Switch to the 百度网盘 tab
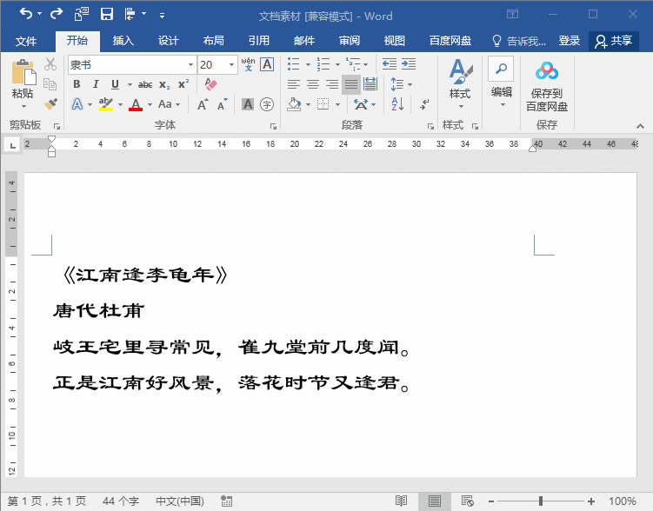Viewport: 653px width, 511px height. tap(450, 40)
